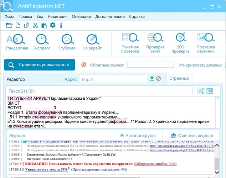The width and height of the screenshot is (226, 178).
Task: Open Обнаружено ошибок: 30% link
Action: (x=155, y=164)
